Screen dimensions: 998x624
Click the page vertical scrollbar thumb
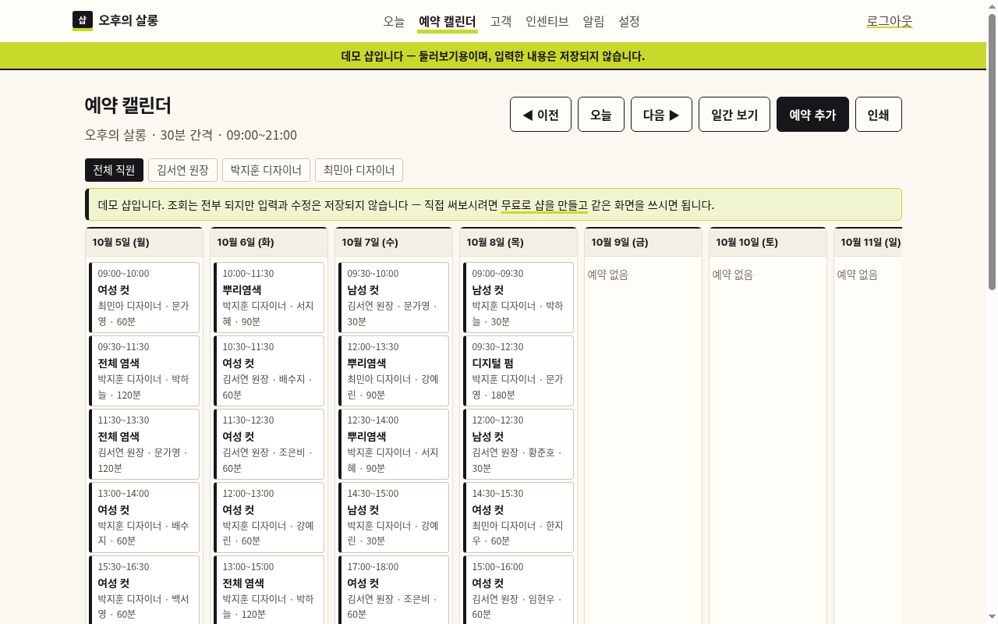[992, 151]
